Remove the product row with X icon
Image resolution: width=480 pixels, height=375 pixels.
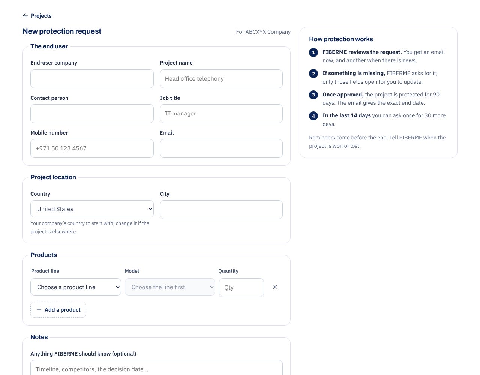275,287
